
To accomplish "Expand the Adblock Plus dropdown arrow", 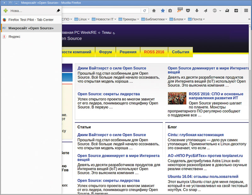I will 220,11.
